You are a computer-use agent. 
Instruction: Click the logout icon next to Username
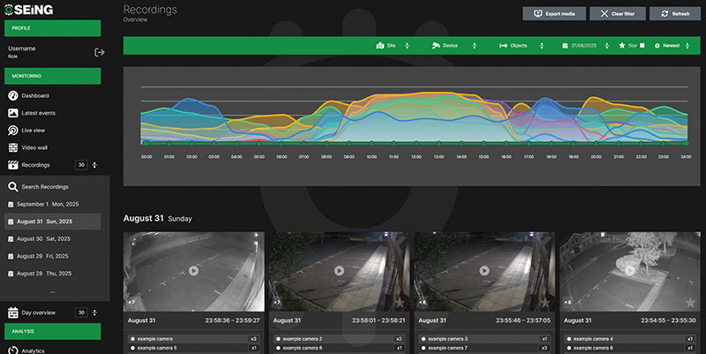pyautogui.click(x=99, y=52)
